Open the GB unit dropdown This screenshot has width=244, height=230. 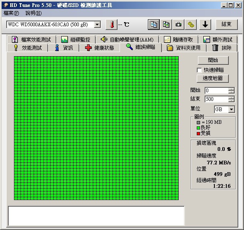tap(231, 109)
